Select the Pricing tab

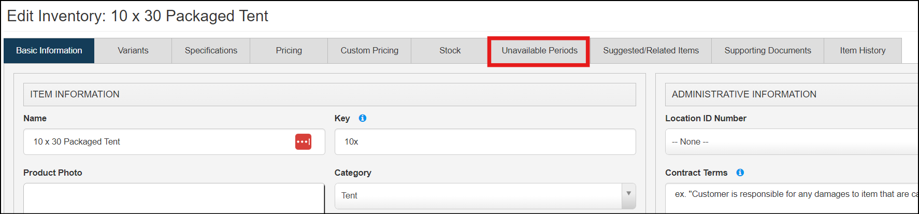pyautogui.click(x=289, y=51)
